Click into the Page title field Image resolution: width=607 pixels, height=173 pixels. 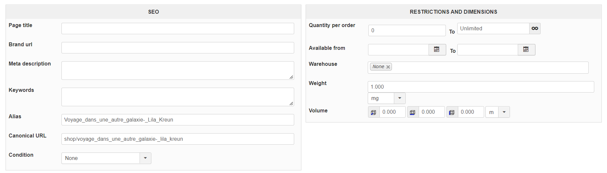point(177,29)
